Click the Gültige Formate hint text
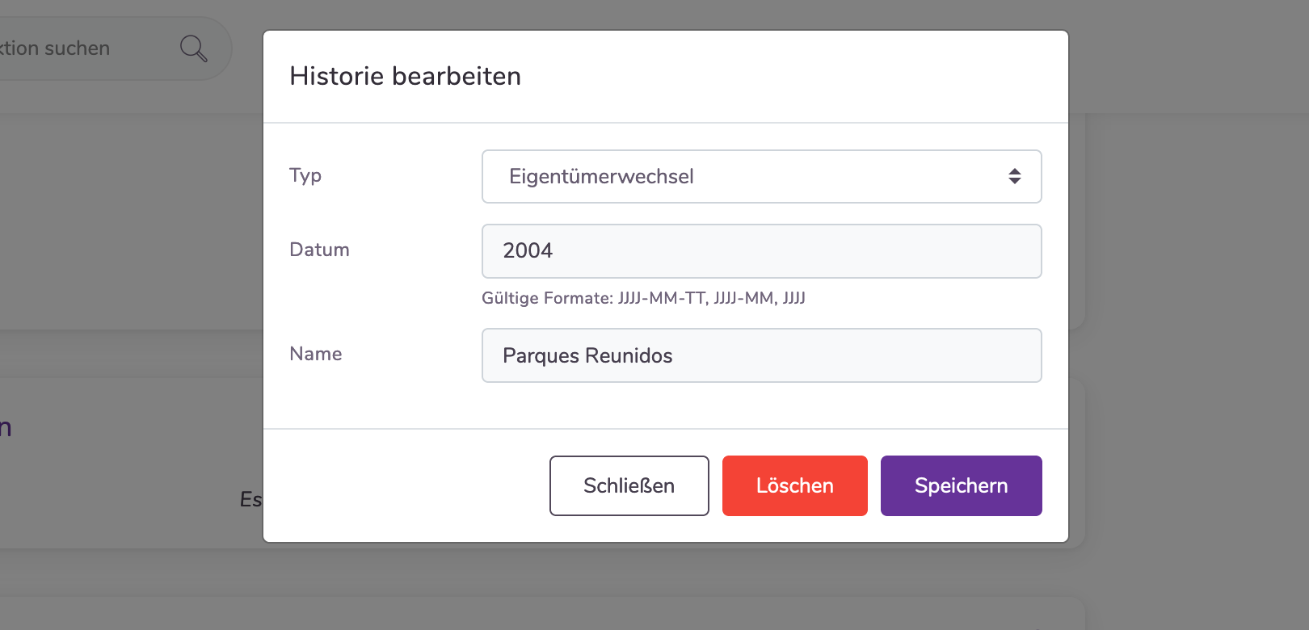Screen dimensions: 1309x630 (643, 298)
